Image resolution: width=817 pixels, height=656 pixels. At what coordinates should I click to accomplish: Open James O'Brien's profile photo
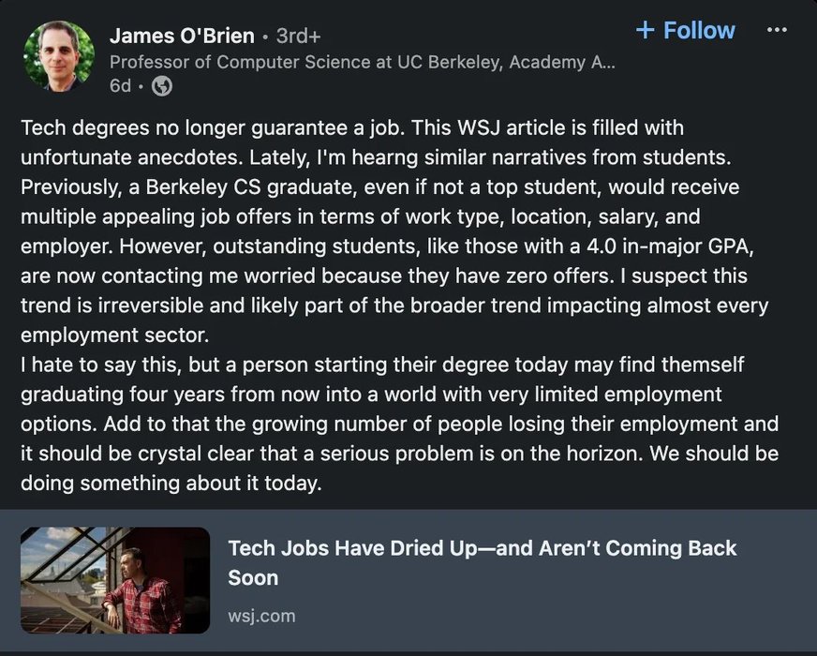coord(59,56)
